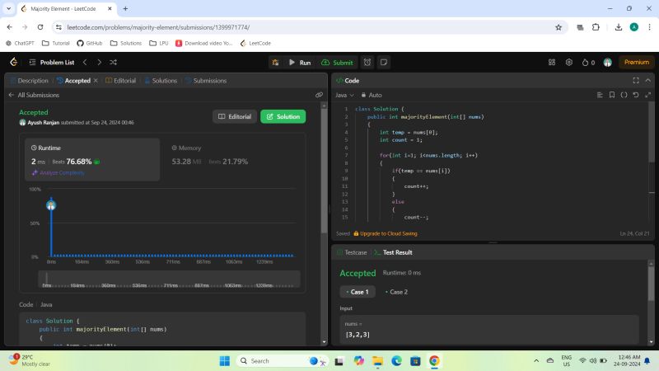Bookmark the code with bookmark icon
Image resolution: width=659 pixels, height=371 pixels.
pos(612,95)
